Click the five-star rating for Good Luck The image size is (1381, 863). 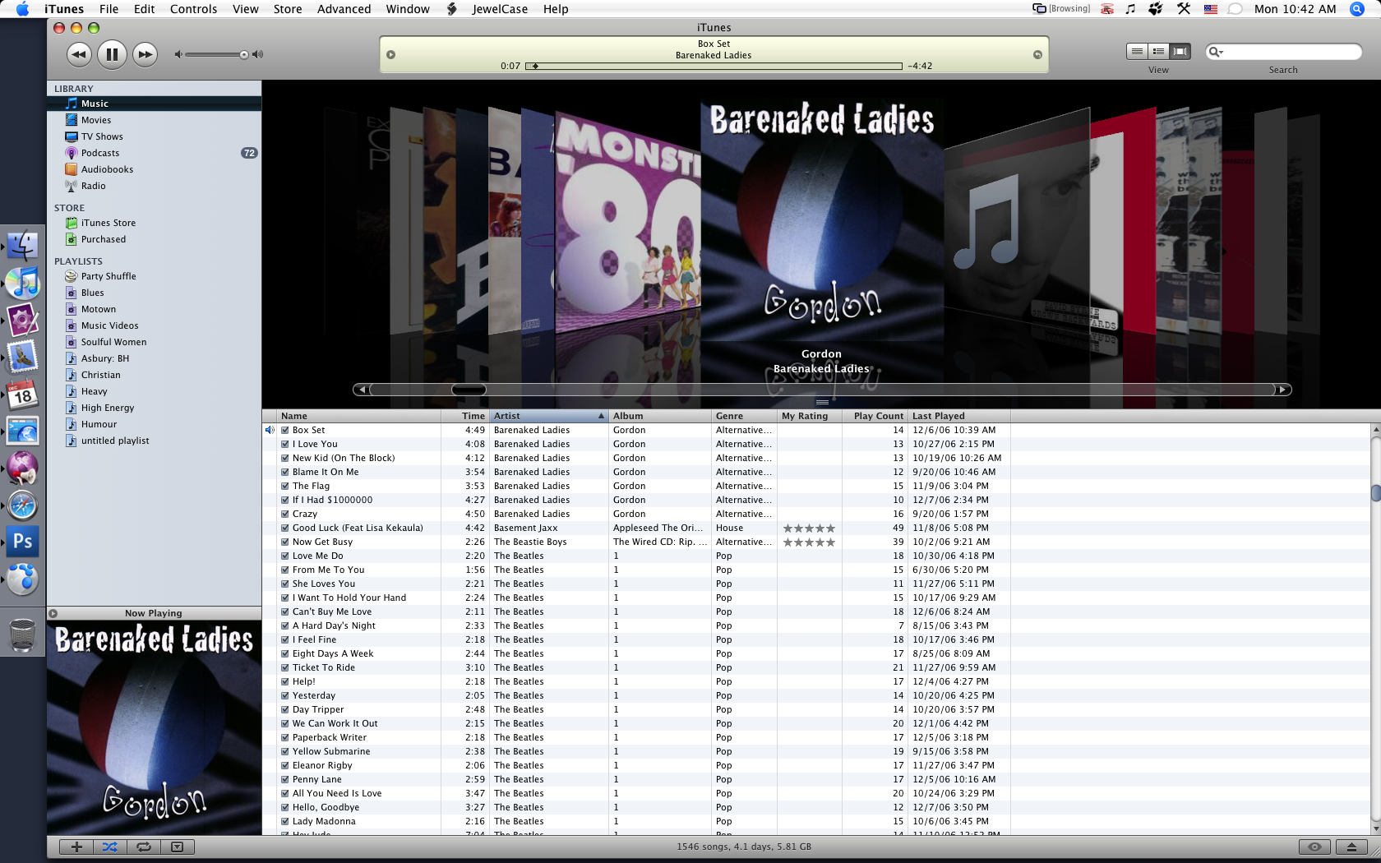809,528
